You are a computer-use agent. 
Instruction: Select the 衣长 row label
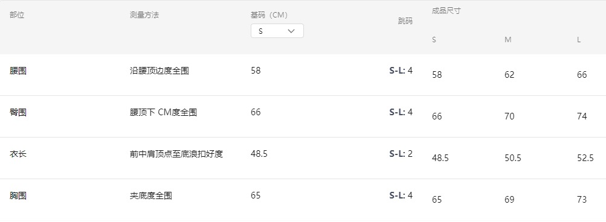[18, 154]
